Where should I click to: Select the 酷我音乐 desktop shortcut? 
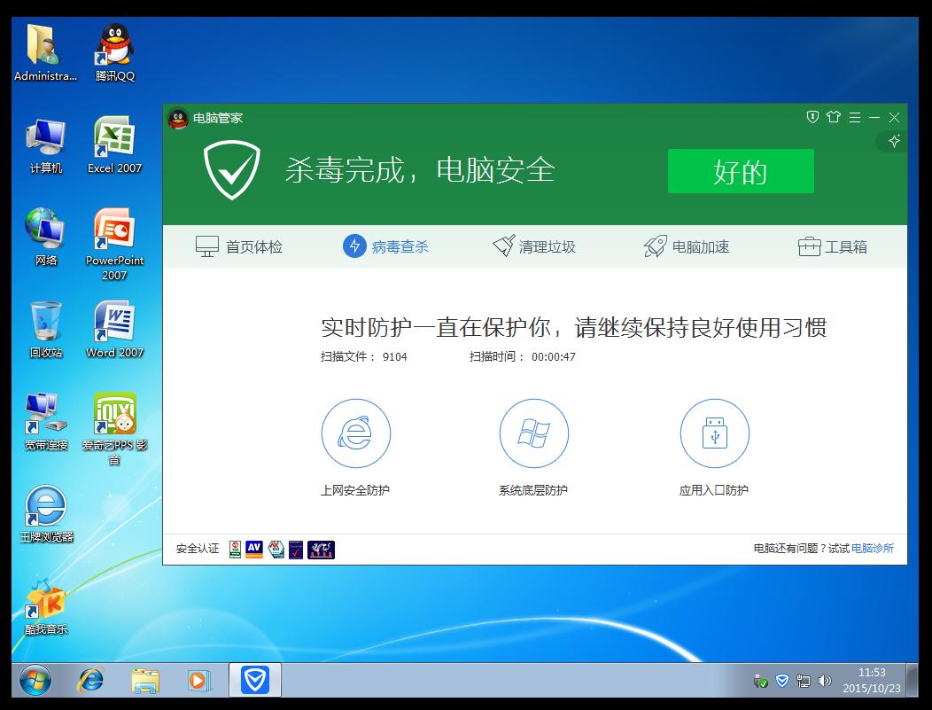[x=46, y=606]
